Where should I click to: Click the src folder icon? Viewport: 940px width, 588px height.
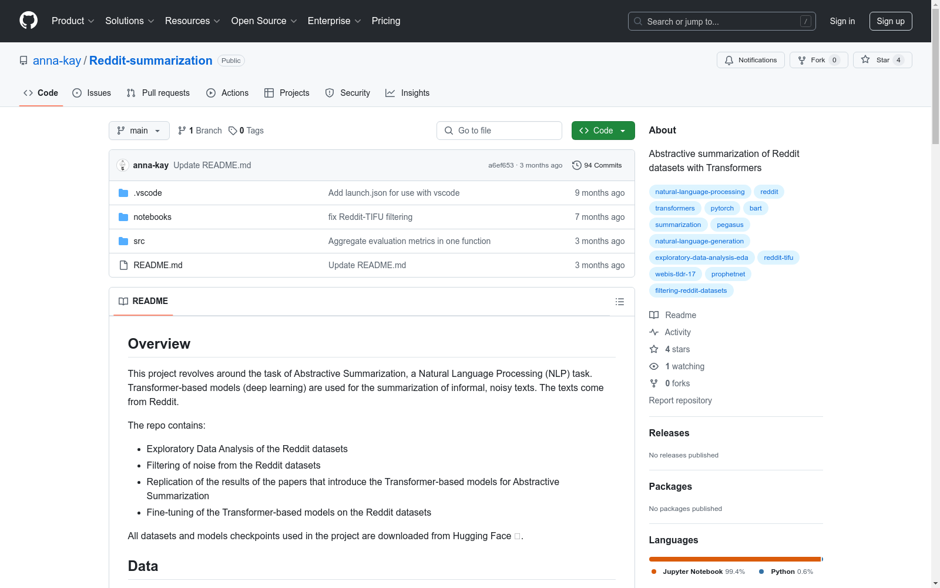123,241
